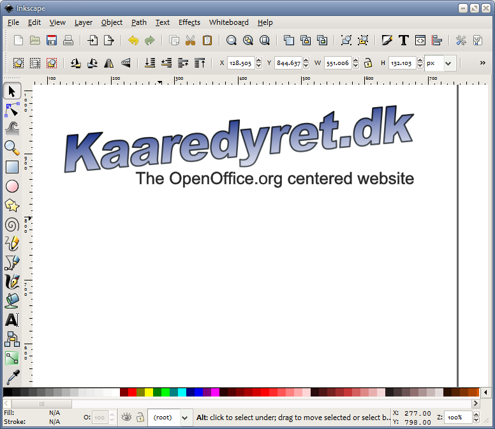Image resolution: width=495 pixels, height=429 pixels.
Task: Open the Path menu
Action: pyautogui.click(x=139, y=22)
